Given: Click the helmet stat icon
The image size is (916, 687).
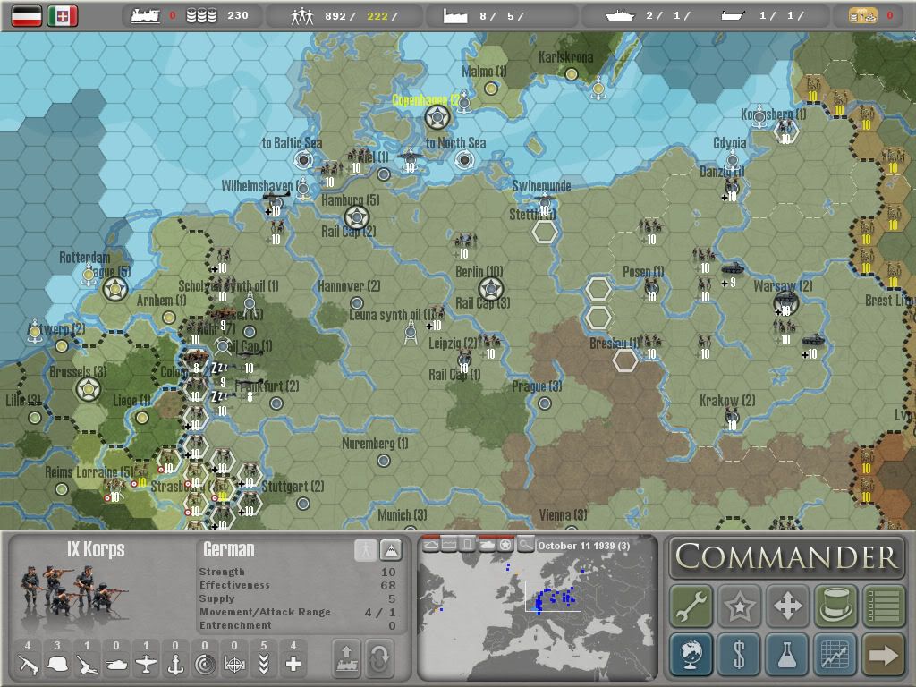Looking at the screenshot, I should point(57,665).
